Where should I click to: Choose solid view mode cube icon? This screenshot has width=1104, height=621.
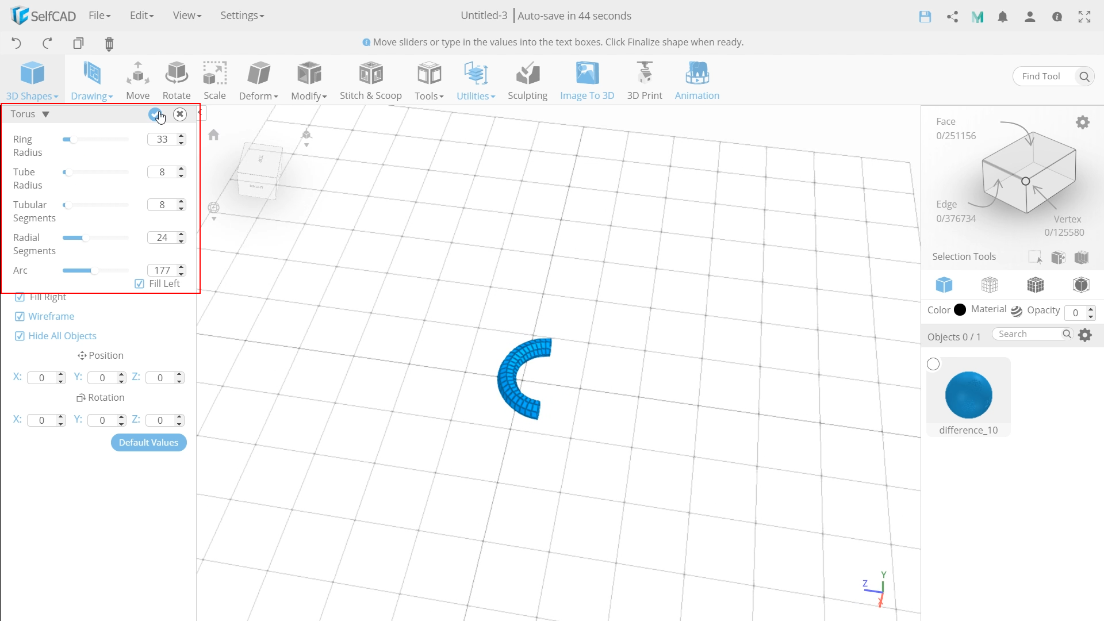point(944,285)
